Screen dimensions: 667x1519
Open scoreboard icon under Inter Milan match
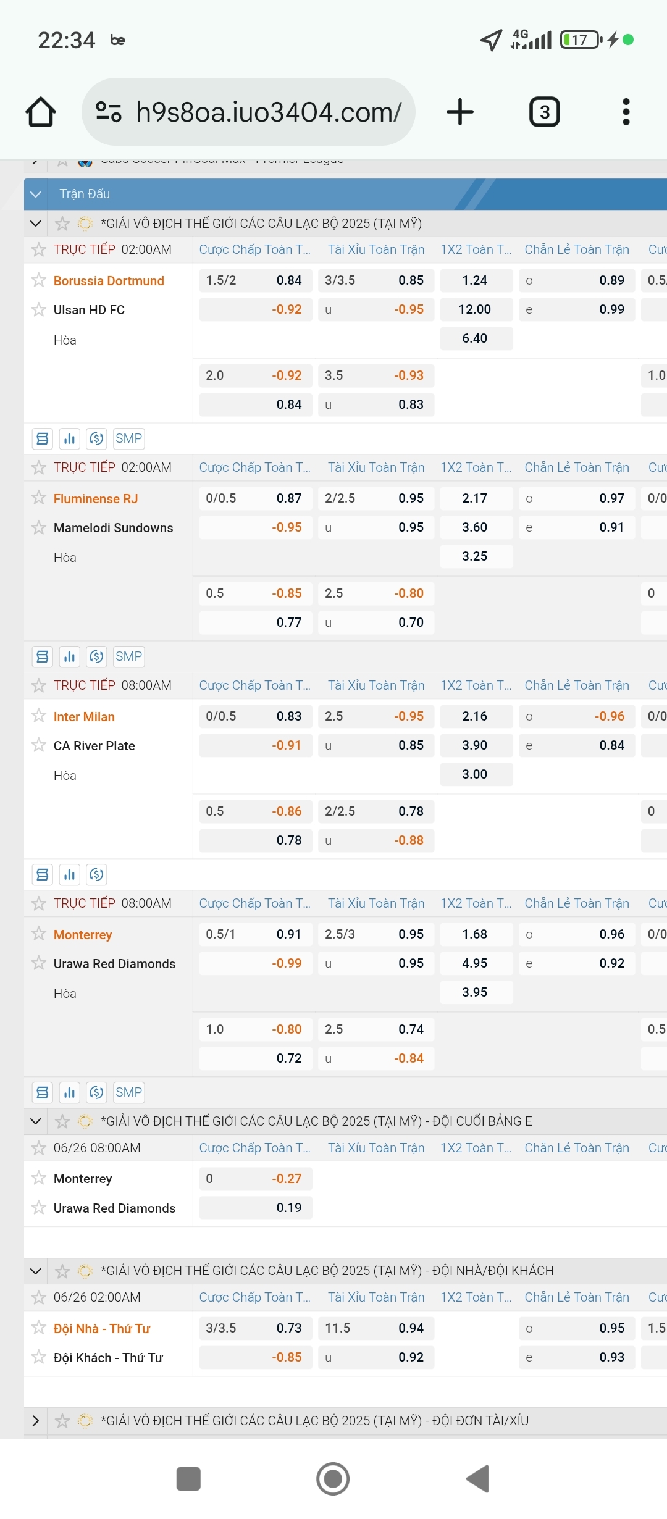tap(43, 874)
